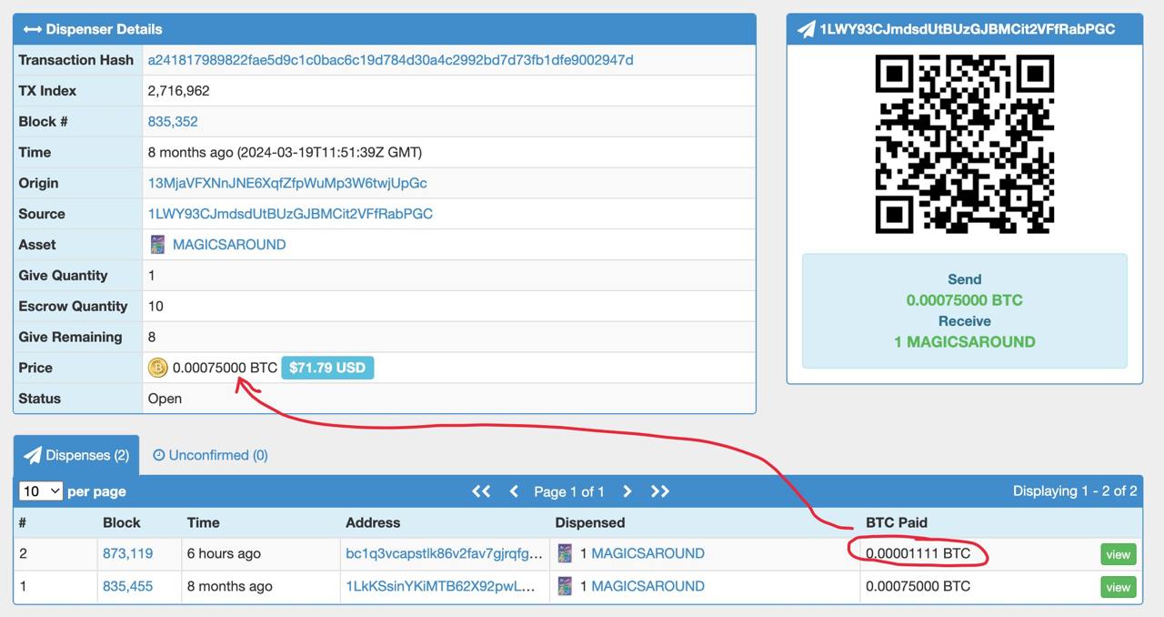Open the transaction hash link a2418179...
The width and height of the screenshot is (1164, 617).
click(x=390, y=60)
